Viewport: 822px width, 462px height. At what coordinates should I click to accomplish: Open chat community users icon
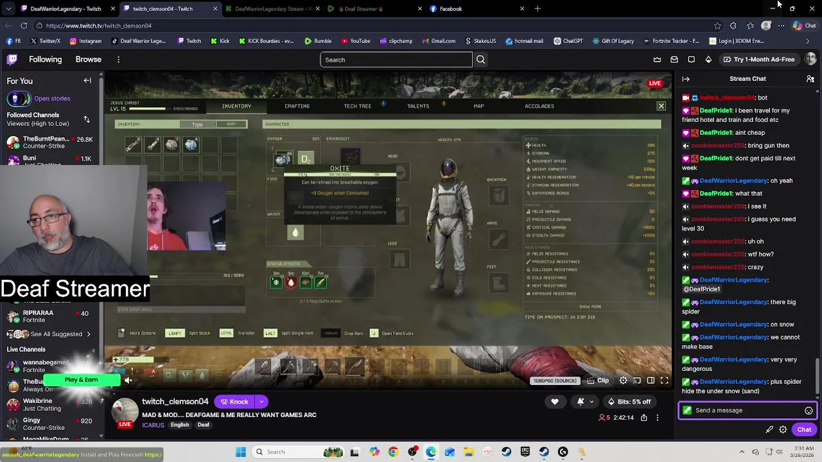[810, 79]
